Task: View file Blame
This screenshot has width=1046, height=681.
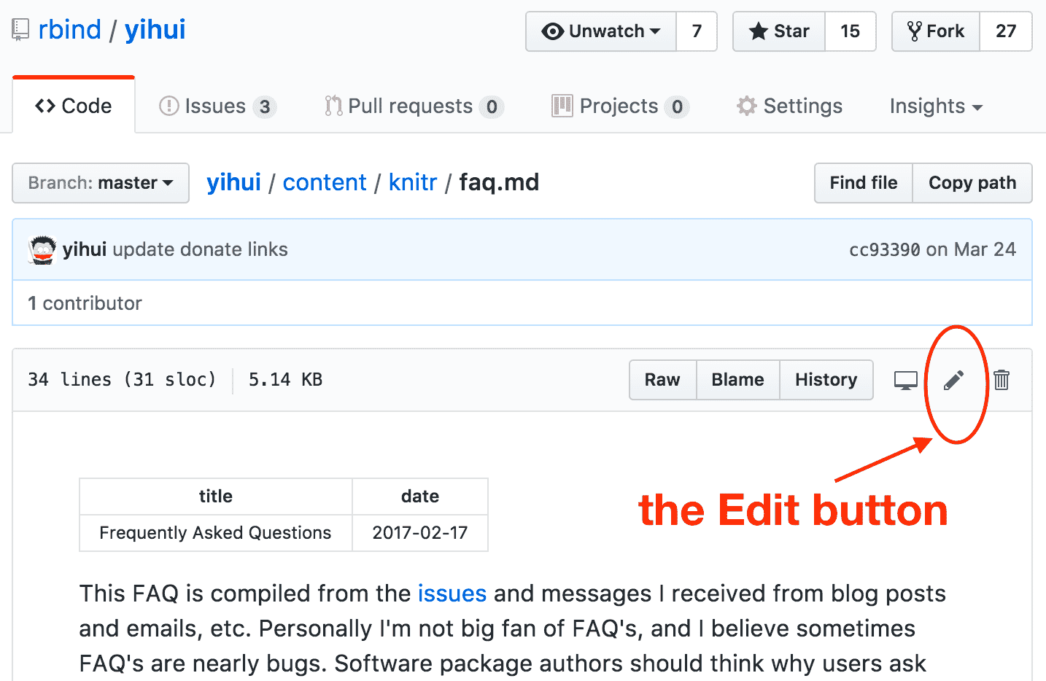Action: point(737,380)
